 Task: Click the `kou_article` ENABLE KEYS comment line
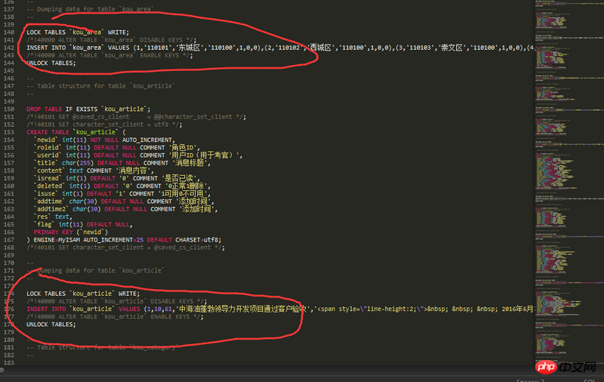[x=115, y=317]
